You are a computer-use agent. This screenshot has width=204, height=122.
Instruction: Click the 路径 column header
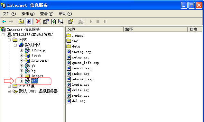(156, 30)
